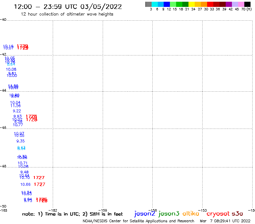This screenshot has width=255, height=224.
Task: Click the purple 42 ft legend swatch
Action: (x=228, y=4)
